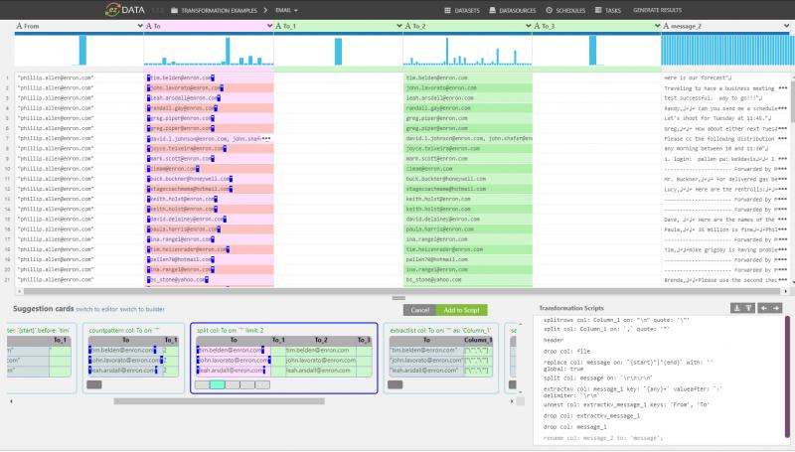
Task: Select the first option box on split card
Action: (203, 383)
